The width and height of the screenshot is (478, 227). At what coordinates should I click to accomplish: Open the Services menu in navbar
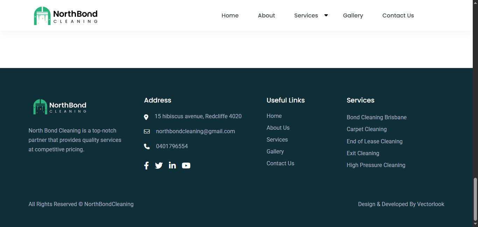click(x=306, y=16)
